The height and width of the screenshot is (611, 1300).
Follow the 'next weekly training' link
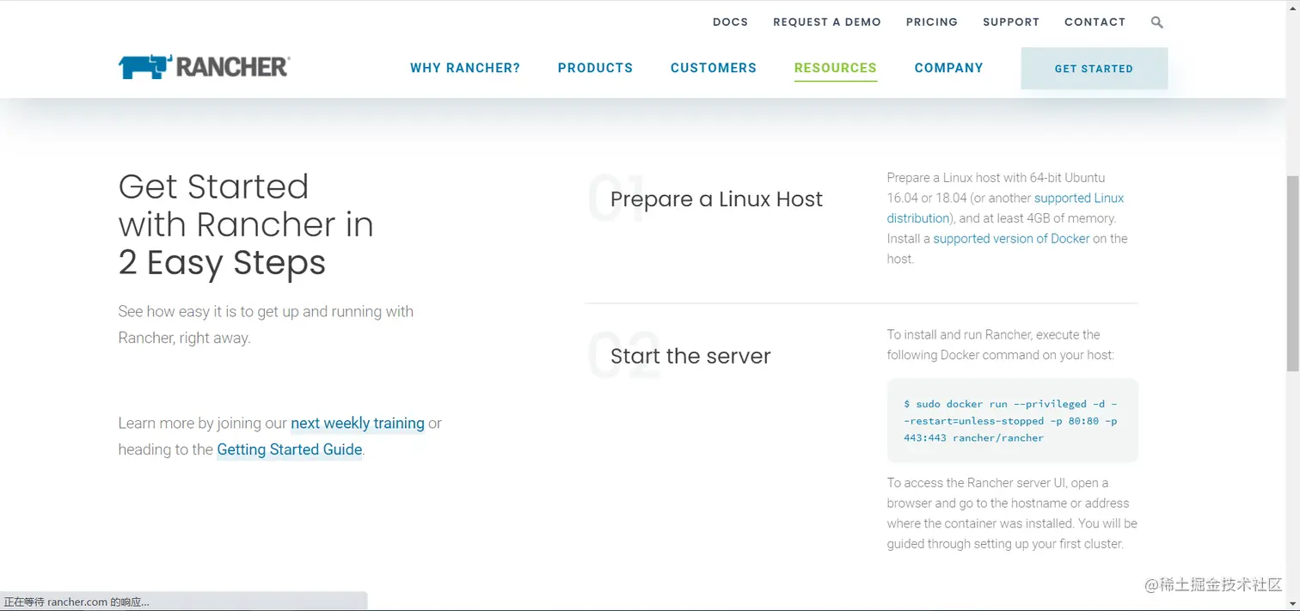(358, 423)
